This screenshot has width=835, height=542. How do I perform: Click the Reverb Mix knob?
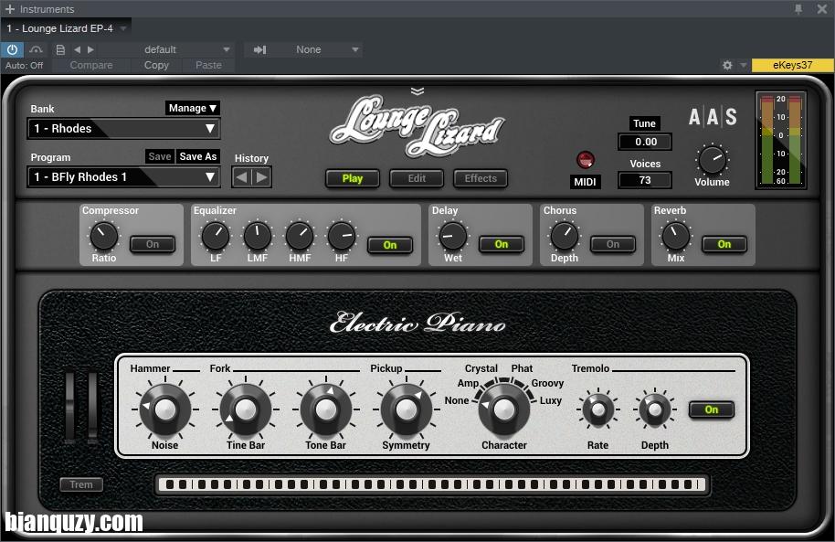(x=676, y=236)
